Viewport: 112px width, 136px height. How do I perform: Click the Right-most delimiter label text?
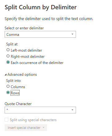coord(28,57)
